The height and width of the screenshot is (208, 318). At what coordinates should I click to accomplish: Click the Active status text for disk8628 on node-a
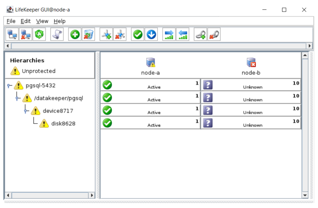(x=154, y=125)
